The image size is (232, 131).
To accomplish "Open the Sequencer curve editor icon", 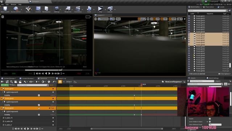I will [75, 82].
